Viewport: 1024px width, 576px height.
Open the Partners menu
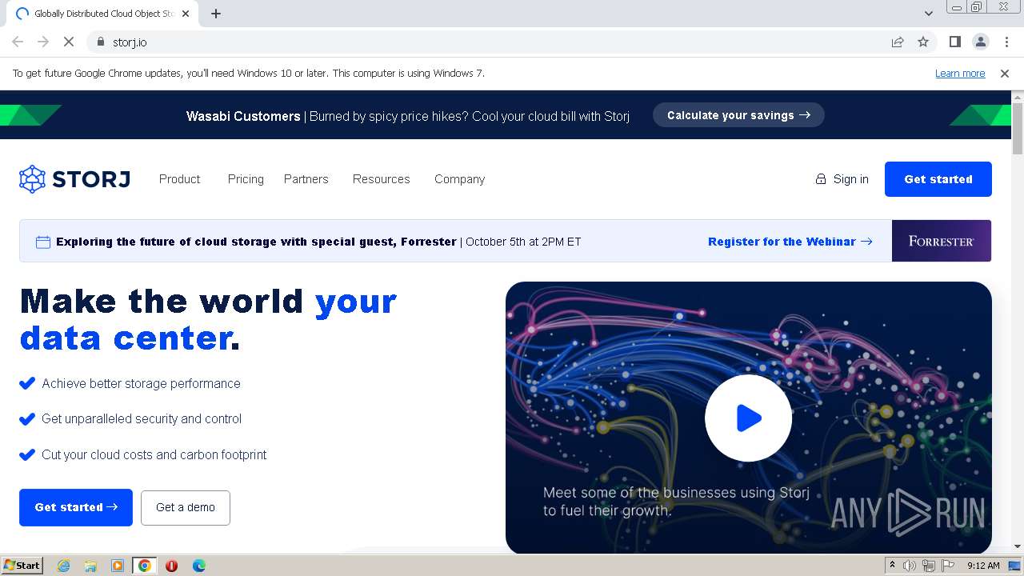306,179
